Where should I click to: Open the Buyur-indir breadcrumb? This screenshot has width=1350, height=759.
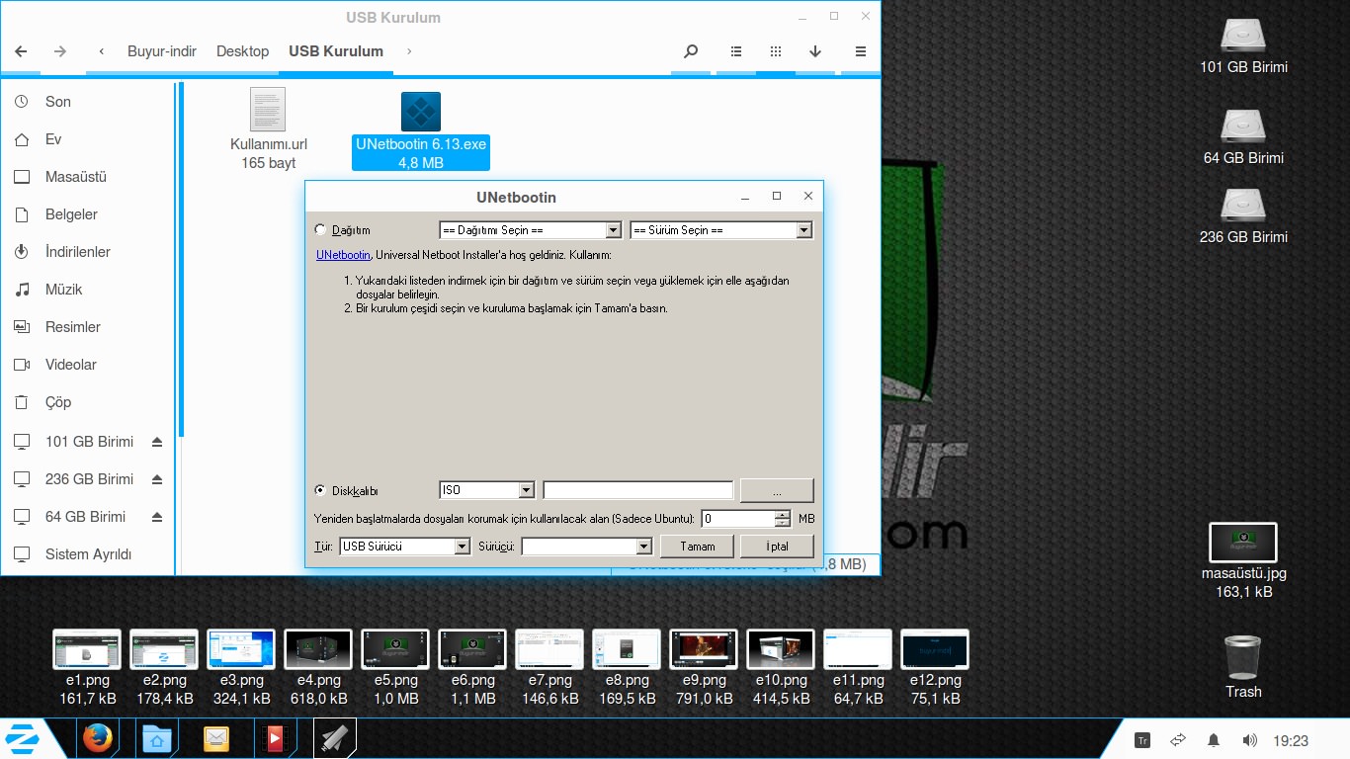pyautogui.click(x=162, y=51)
